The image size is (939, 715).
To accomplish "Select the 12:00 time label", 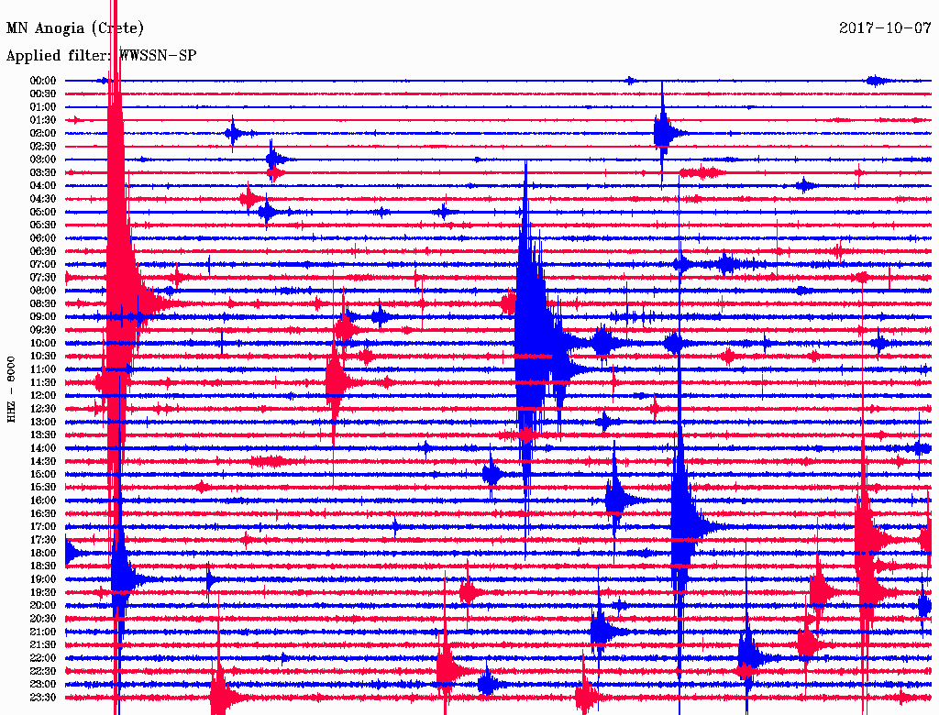I will pos(43,396).
